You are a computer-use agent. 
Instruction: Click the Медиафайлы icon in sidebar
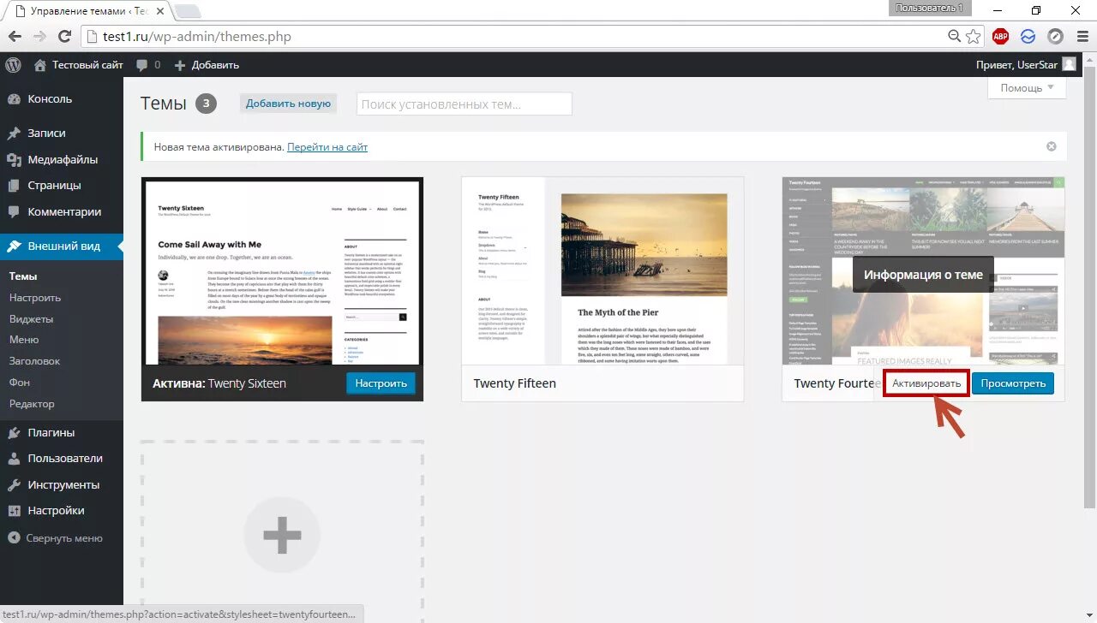click(x=14, y=160)
